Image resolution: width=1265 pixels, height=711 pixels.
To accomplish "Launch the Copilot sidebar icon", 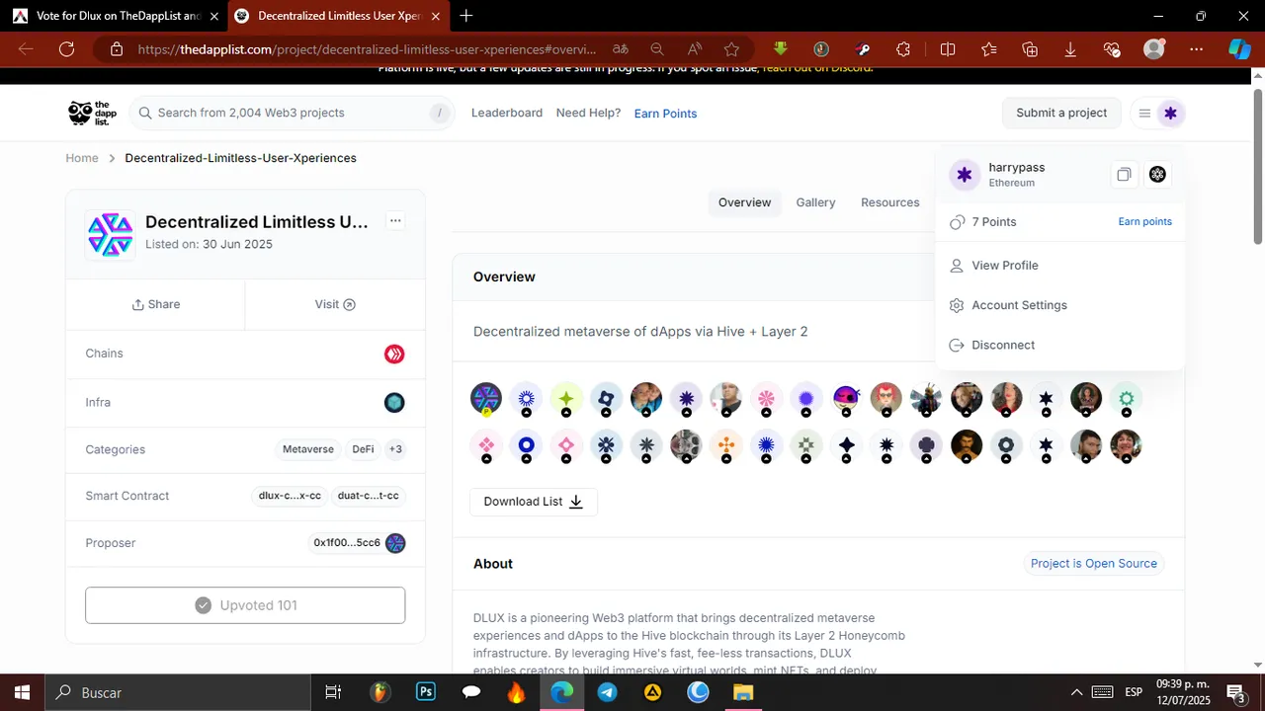I will tap(1239, 49).
